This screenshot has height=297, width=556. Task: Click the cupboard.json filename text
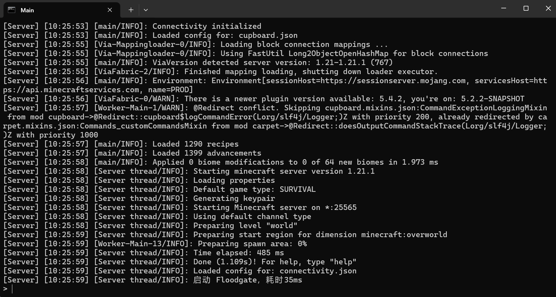click(268, 35)
